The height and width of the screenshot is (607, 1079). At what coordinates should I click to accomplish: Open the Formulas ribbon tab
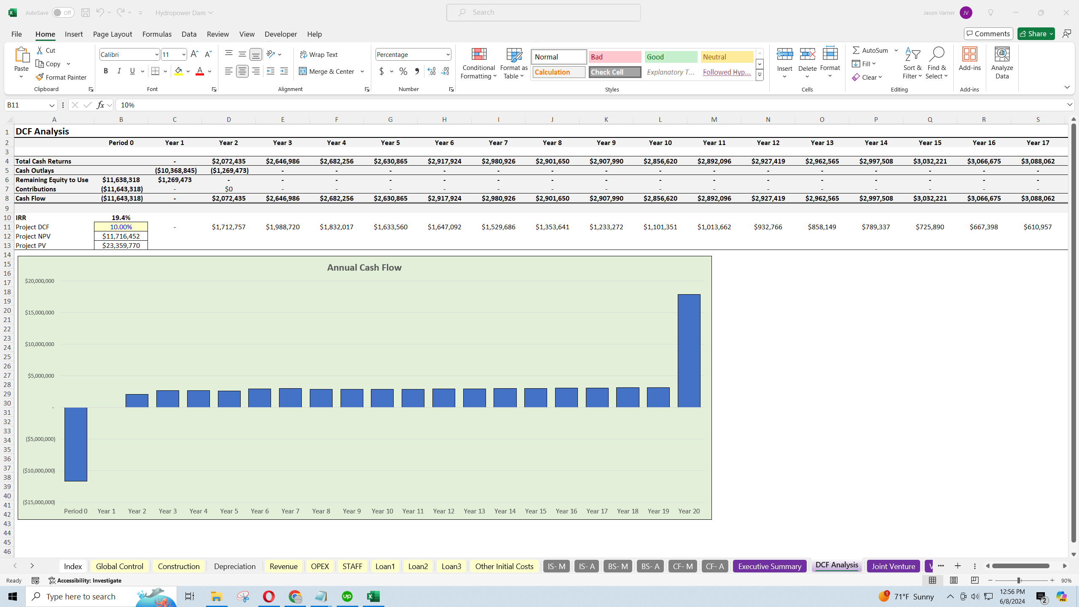click(x=157, y=34)
